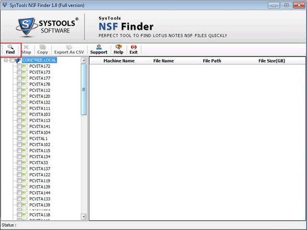Click the computer icon beside PCVITA120
The width and height of the screenshot is (307, 230).
tap(25, 96)
